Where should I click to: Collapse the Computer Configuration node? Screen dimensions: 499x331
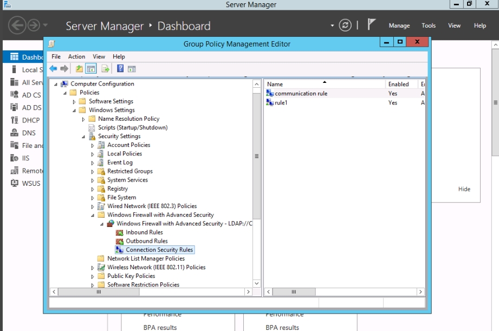tap(56, 85)
